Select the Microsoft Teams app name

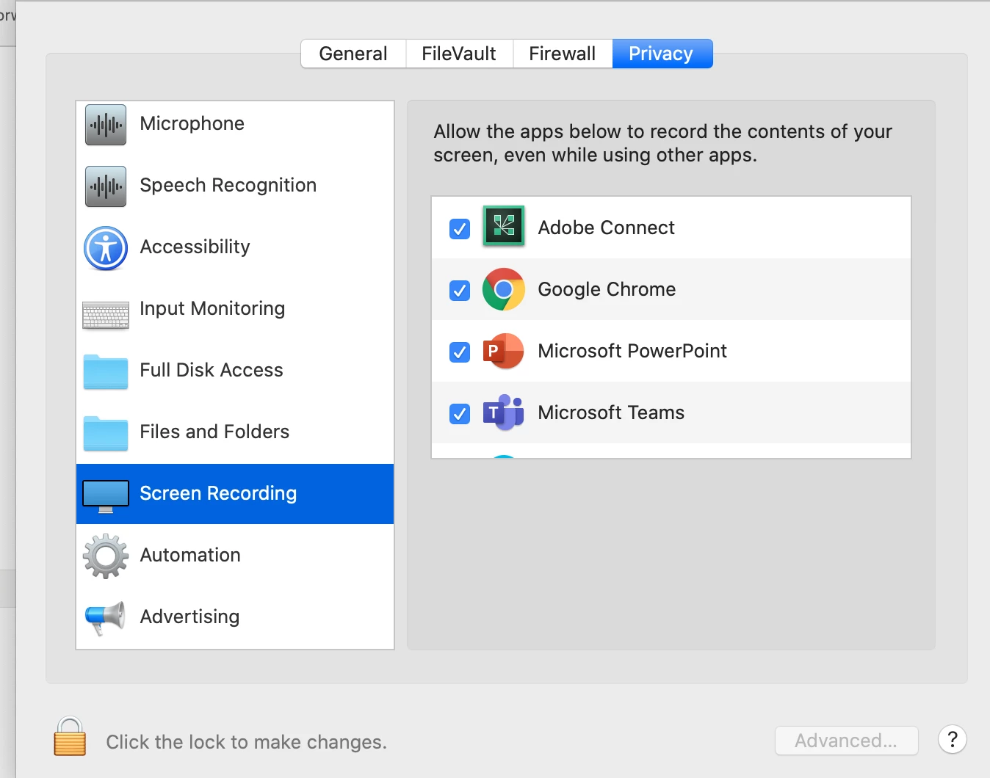pyautogui.click(x=611, y=412)
